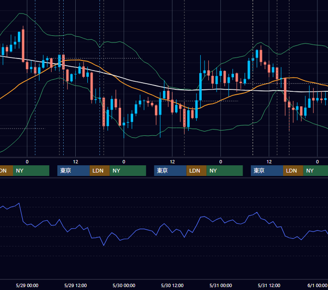Click the 5/29 12:00 date axis label

[76, 285]
